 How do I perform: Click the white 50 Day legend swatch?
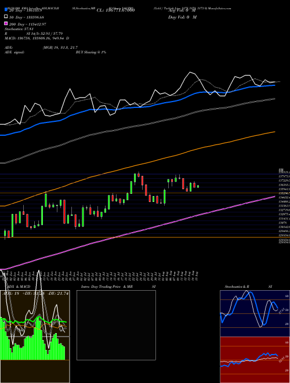(6, 17)
